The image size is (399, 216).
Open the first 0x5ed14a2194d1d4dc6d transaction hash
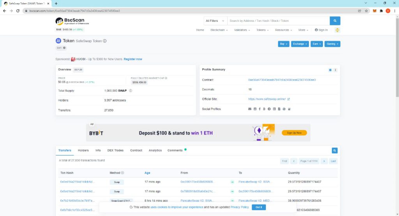pos(77,182)
